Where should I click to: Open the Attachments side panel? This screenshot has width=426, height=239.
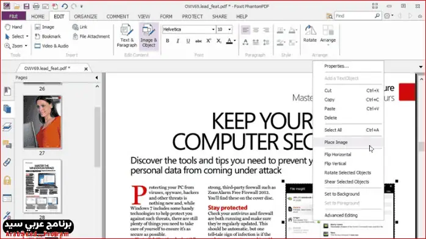[x=7, y=162]
